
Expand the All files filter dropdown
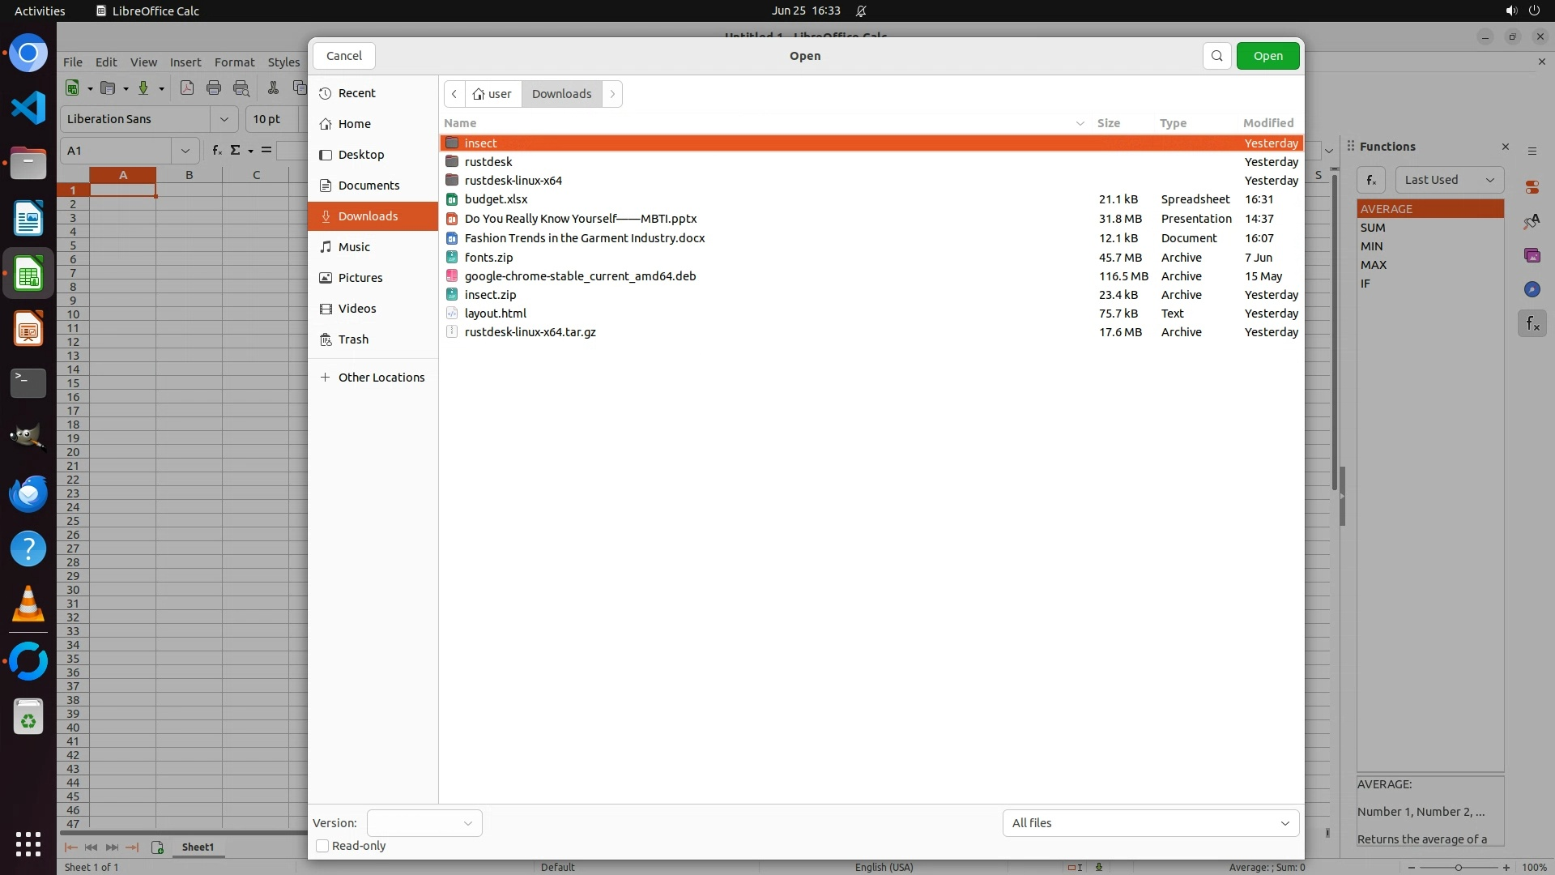tap(1150, 823)
